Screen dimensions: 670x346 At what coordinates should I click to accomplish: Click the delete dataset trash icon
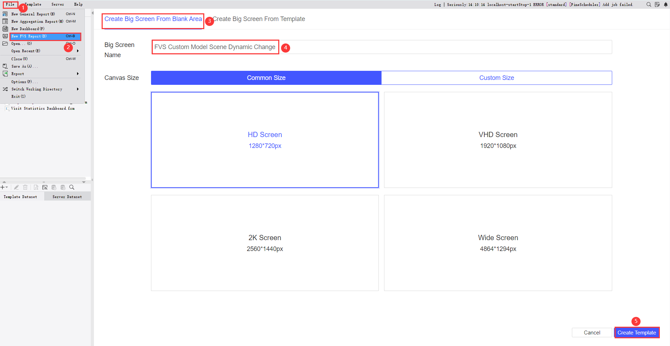pos(25,187)
